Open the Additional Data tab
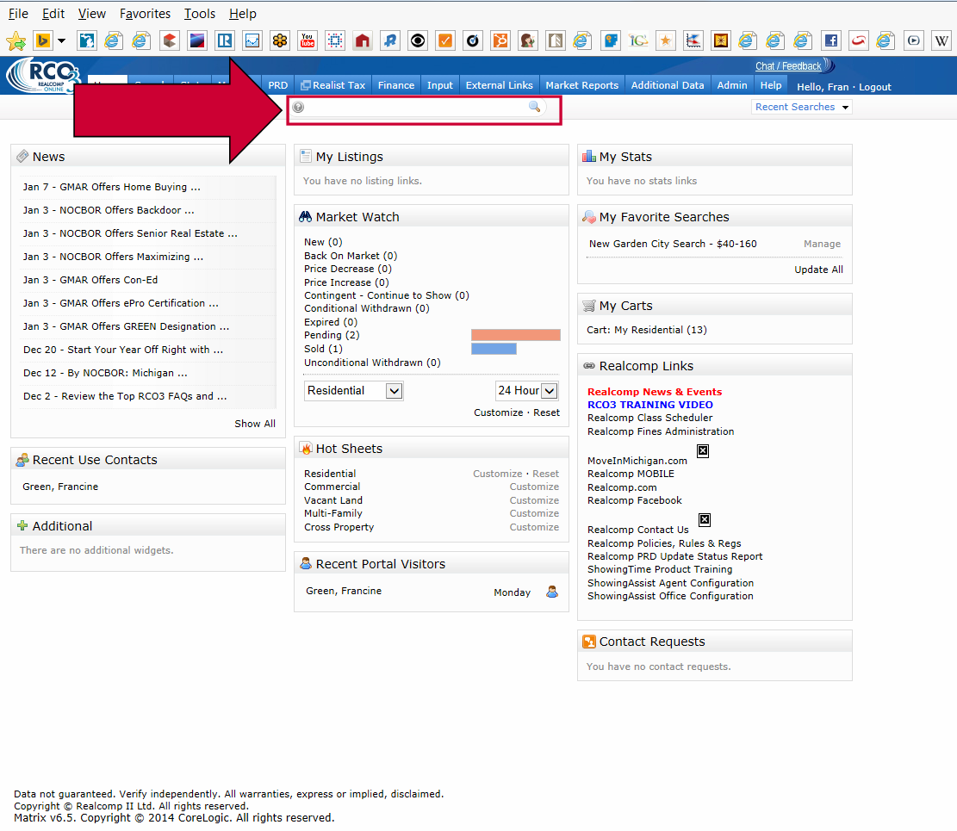The height and width of the screenshot is (831, 957). pyautogui.click(x=668, y=85)
